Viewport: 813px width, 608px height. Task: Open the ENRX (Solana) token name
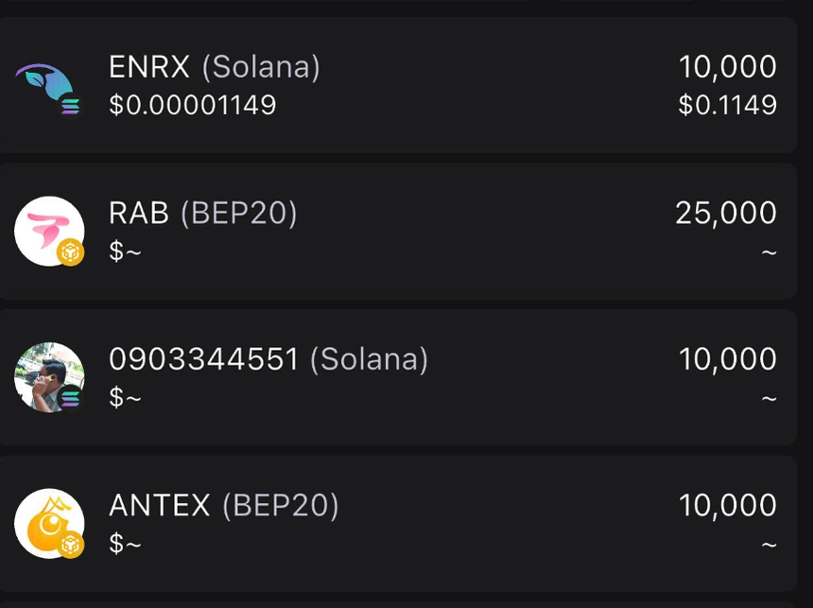tap(215, 67)
